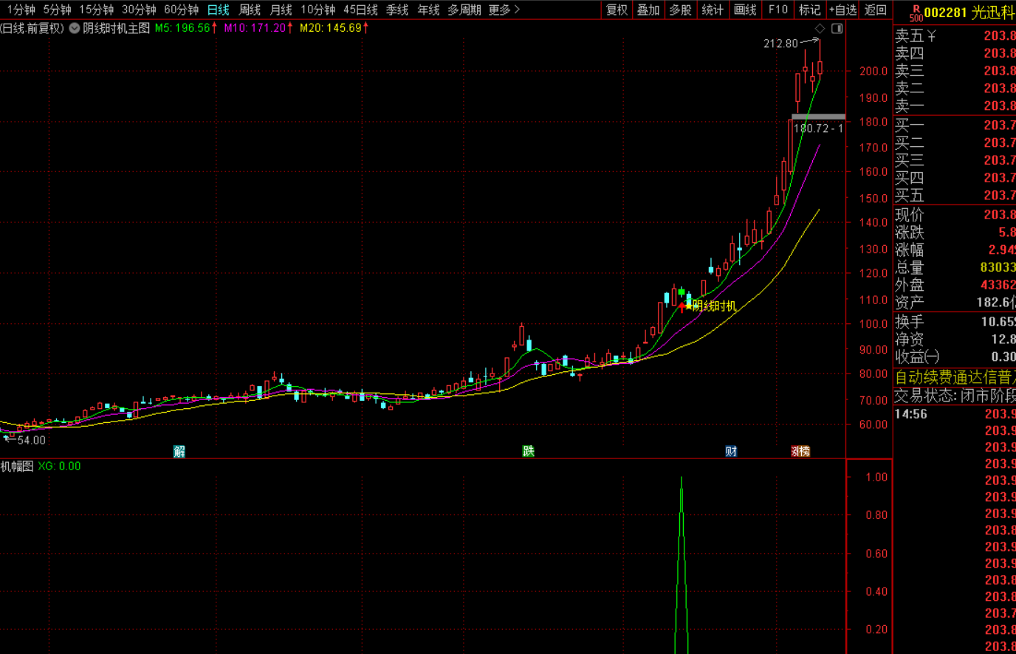
Task: Toggle the 画线 drawing tools
Action: (745, 10)
